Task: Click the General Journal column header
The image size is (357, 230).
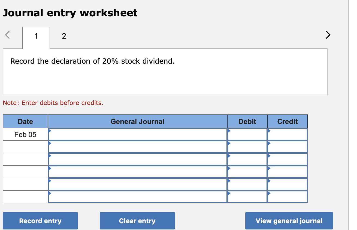Action: [x=138, y=122]
